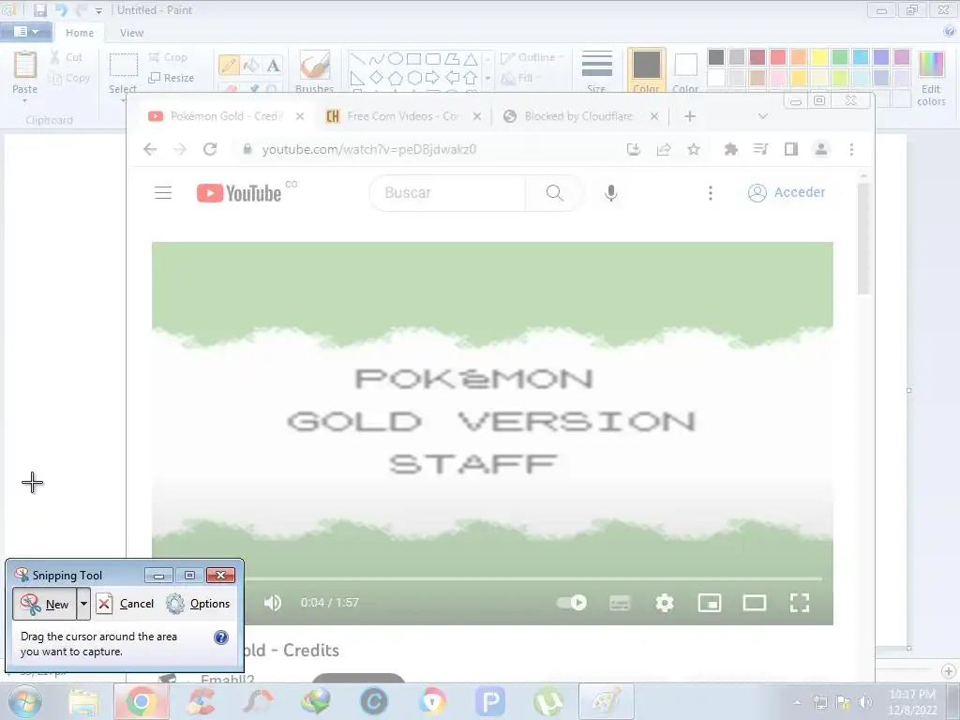Choose the line shape in Paint shapes gallery

358,59
